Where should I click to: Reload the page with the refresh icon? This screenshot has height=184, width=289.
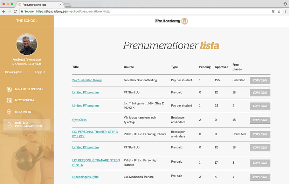(x=15, y=12)
